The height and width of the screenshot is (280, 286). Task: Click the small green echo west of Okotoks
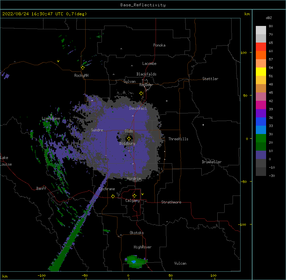pos(107,231)
